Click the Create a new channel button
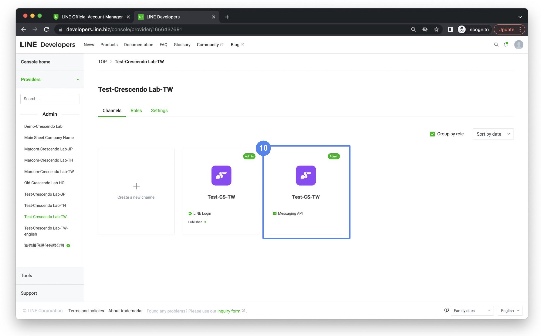 click(x=136, y=191)
